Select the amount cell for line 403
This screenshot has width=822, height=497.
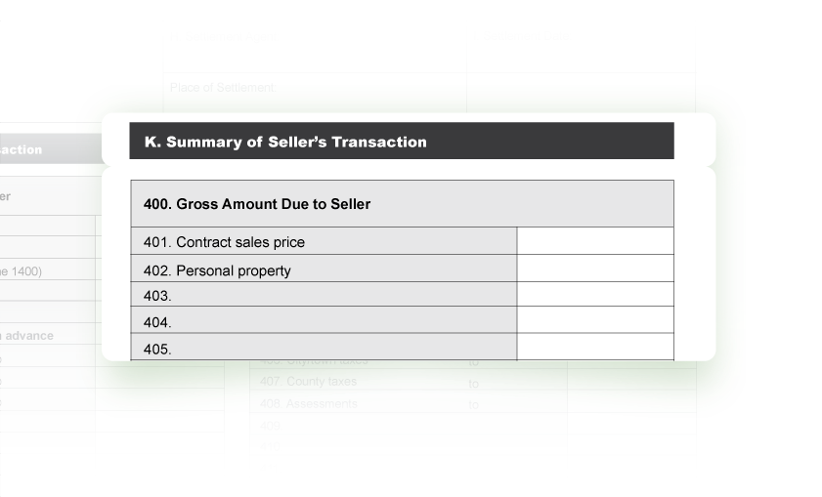(595, 294)
